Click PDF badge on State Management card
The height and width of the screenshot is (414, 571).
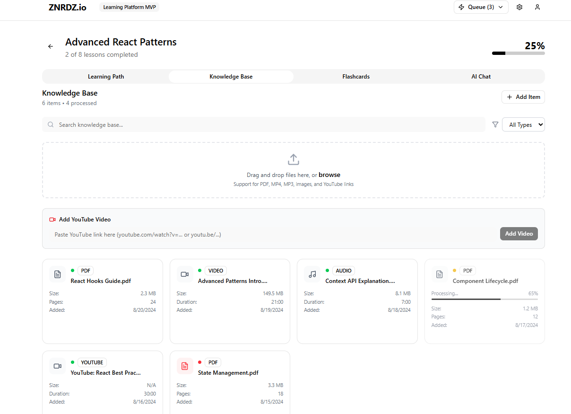[213, 362]
